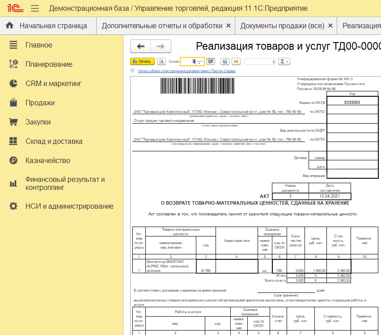Click the НСИ и администрирование gear icon
This screenshot has width=381, height=335.
(13, 206)
